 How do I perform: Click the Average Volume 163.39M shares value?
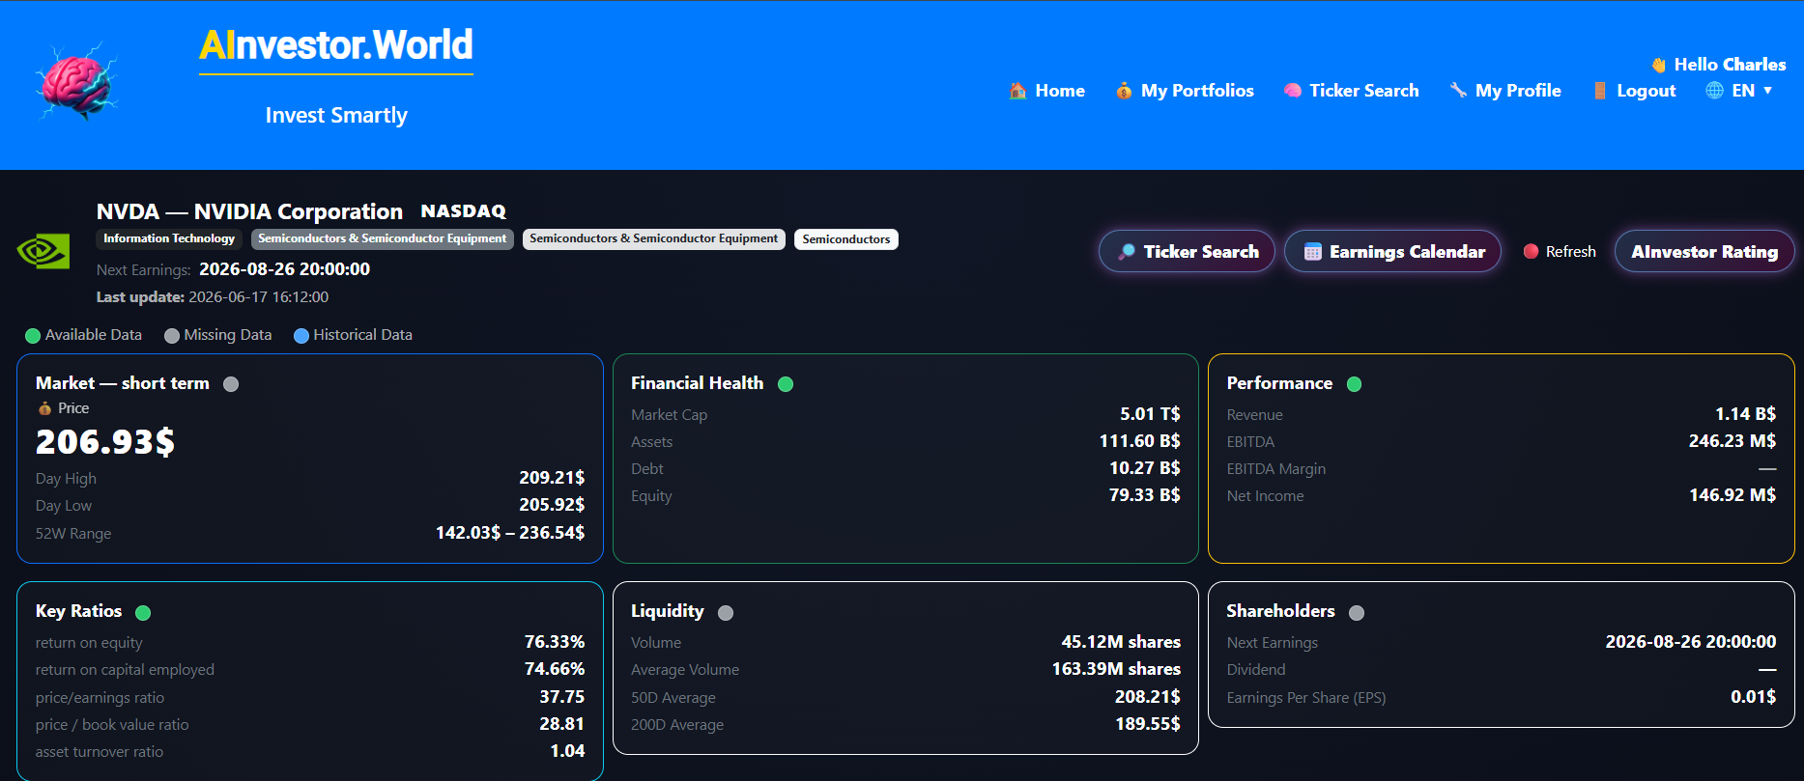point(1116,669)
